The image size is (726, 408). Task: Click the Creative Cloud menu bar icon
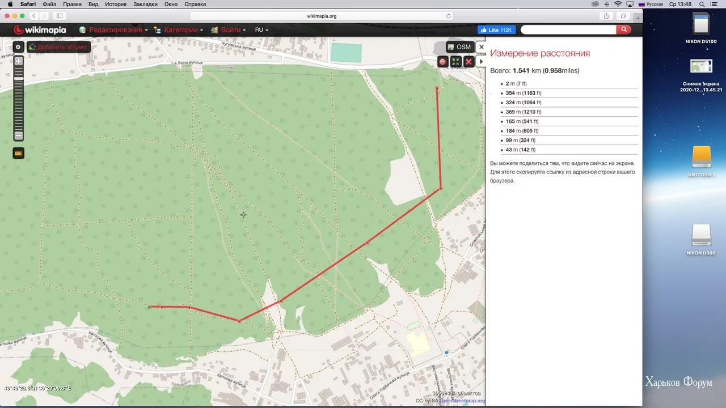(x=595, y=4)
